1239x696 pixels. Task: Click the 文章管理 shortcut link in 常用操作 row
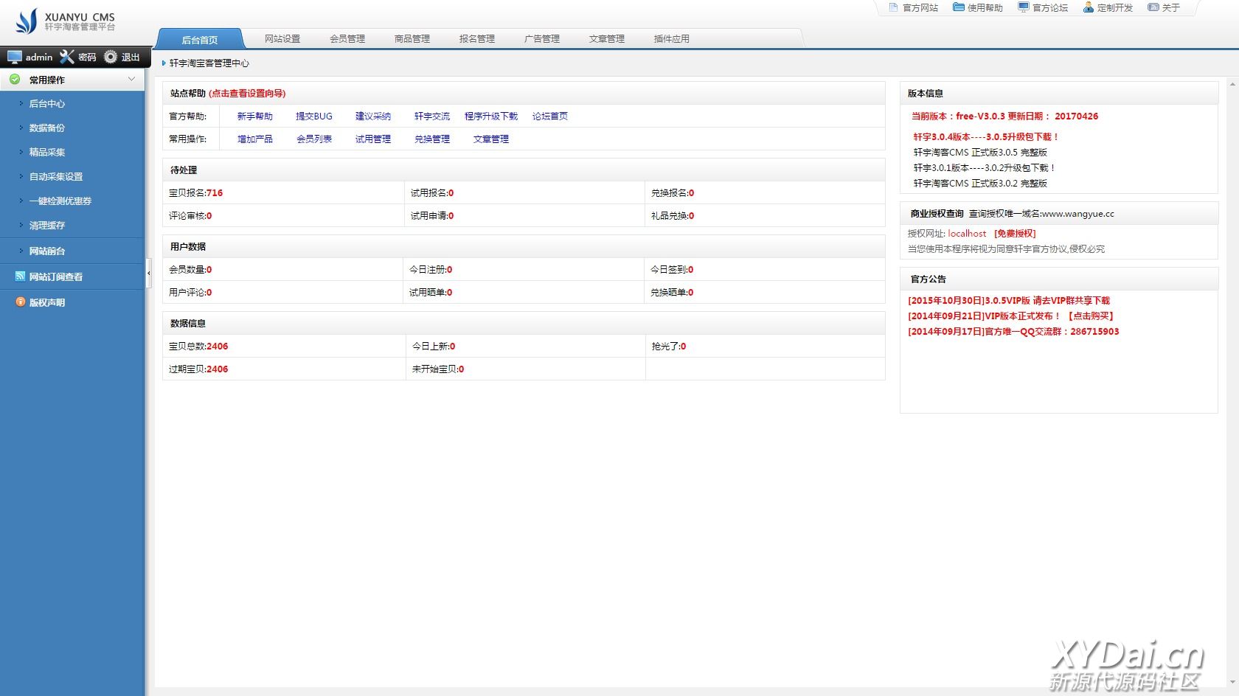(x=491, y=139)
